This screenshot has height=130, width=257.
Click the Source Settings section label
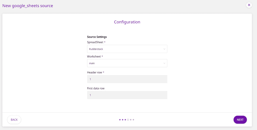(97, 37)
